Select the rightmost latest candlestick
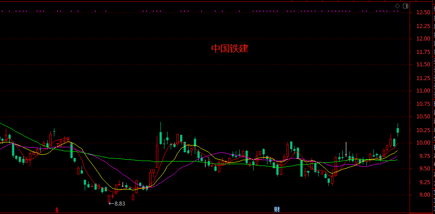 pos(398,130)
